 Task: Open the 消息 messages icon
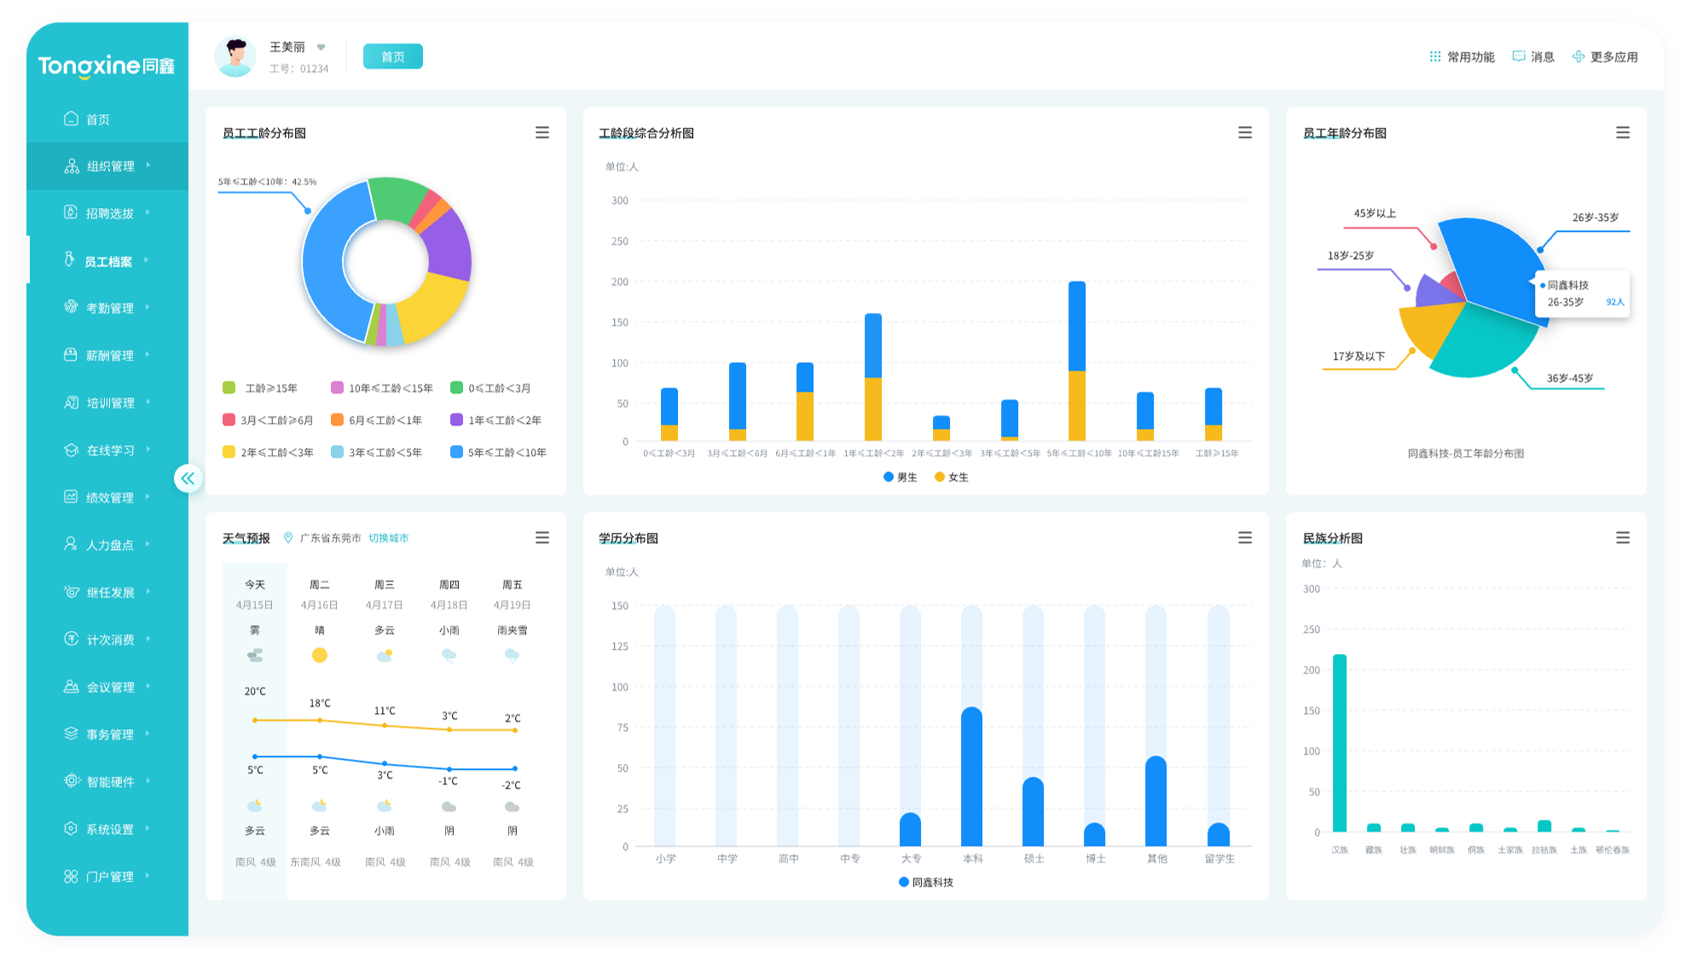1519,56
